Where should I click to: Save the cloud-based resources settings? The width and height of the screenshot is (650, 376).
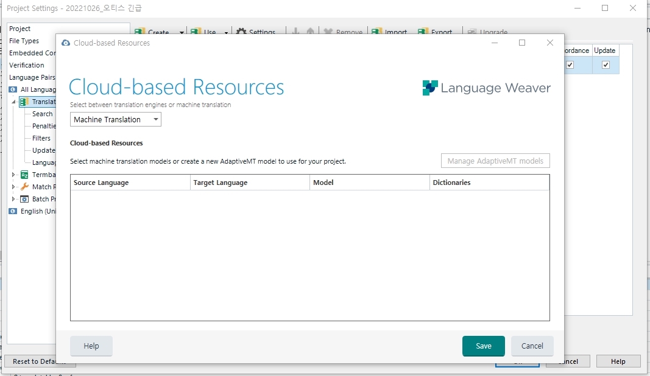(x=483, y=346)
